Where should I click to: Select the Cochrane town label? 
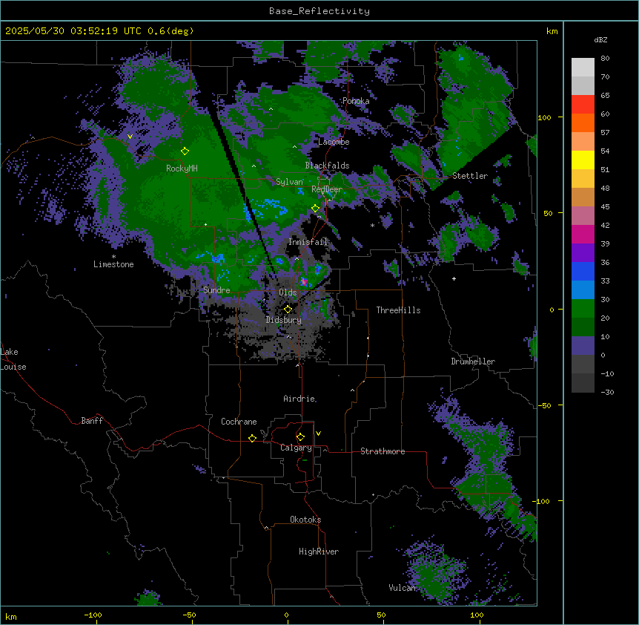coord(239,422)
